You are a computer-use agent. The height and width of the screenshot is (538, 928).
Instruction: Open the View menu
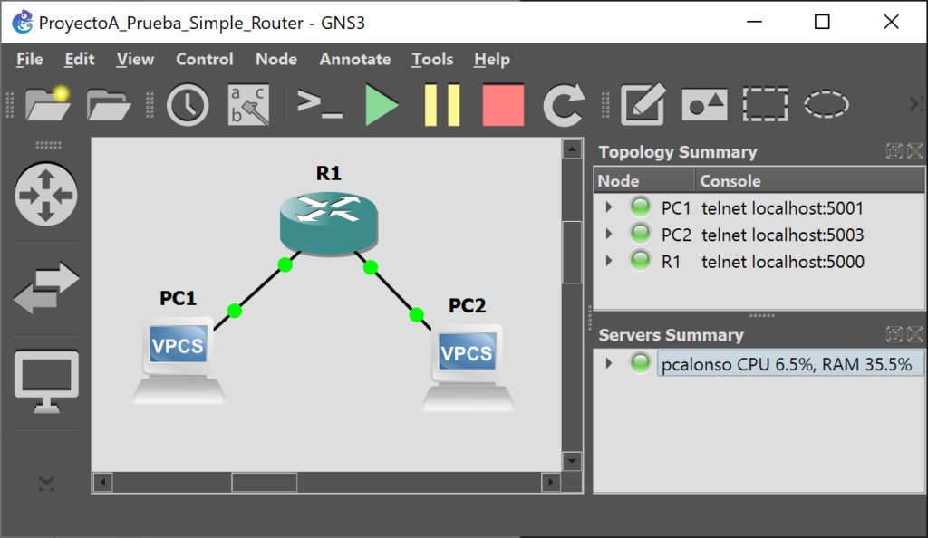point(135,59)
